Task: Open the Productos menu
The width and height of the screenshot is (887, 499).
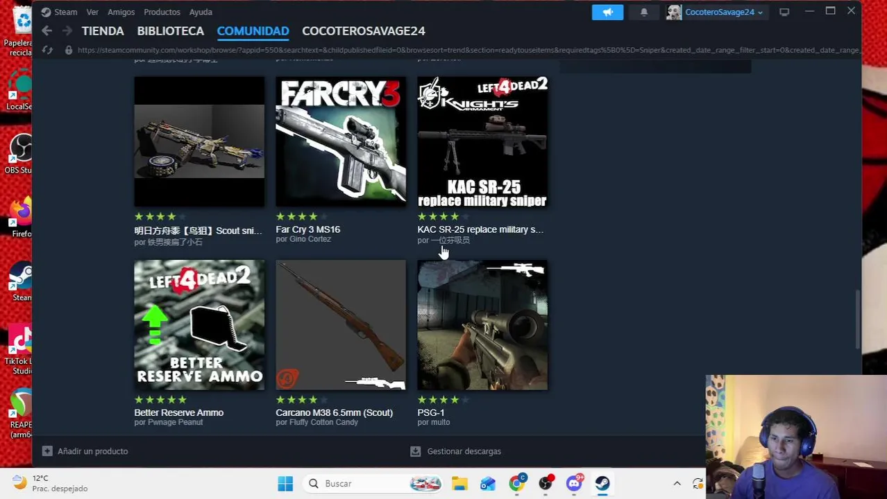Action: coord(162,12)
